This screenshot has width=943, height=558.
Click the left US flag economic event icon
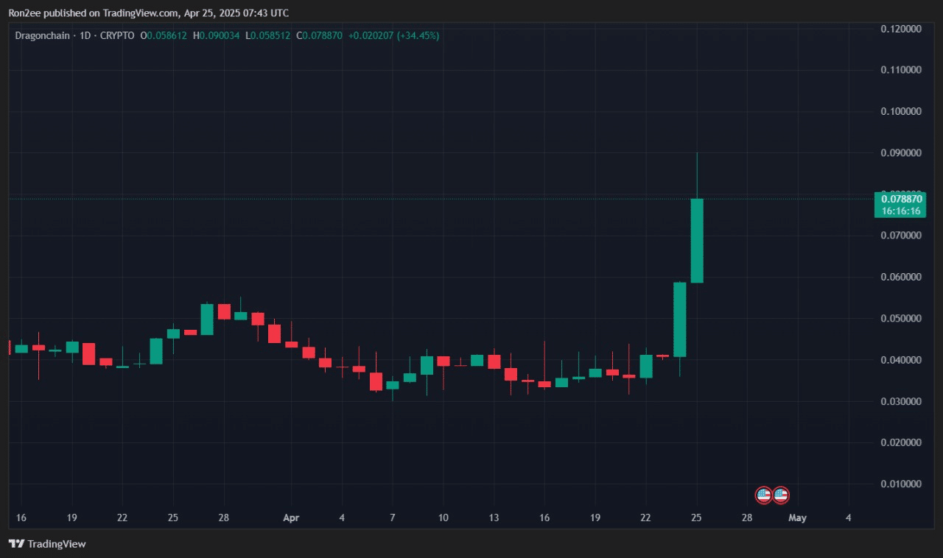(764, 495)
